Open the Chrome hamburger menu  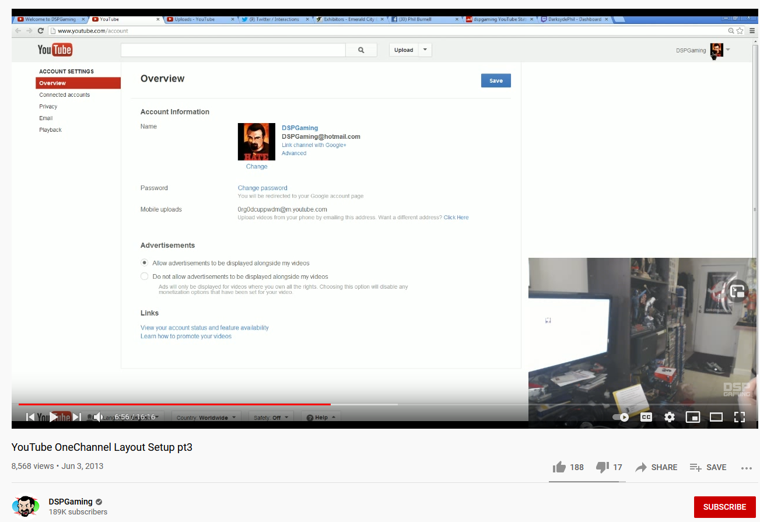pyautogui.click(x=752, y=30)
